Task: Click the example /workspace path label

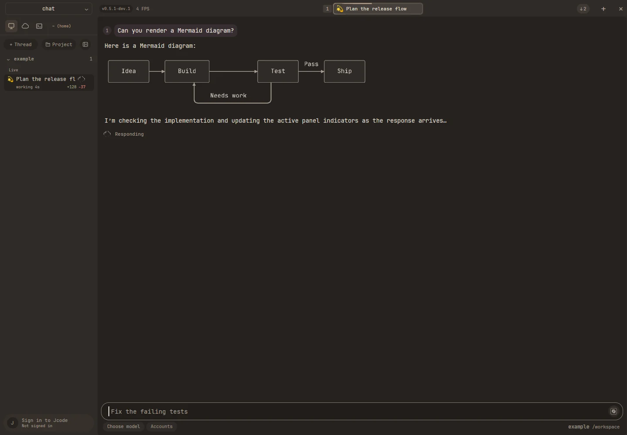Action: tap(594, 427)
